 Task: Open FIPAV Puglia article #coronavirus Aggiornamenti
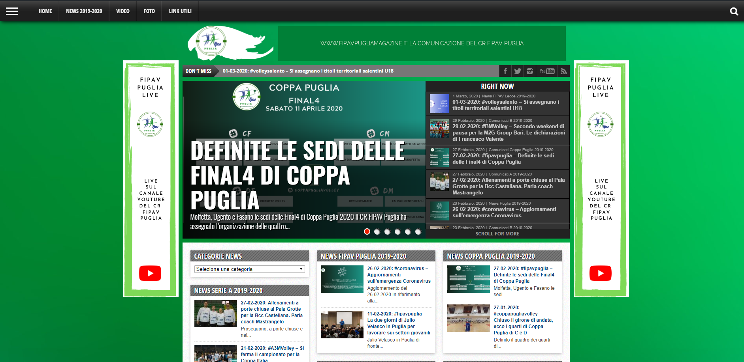click(x=399, y=275)
